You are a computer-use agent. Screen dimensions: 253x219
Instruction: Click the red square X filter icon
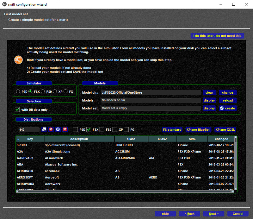pyautogui.click(x=65, y=129)
